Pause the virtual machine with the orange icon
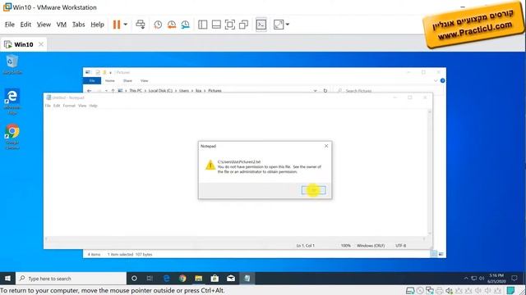 tap(117, 25)
